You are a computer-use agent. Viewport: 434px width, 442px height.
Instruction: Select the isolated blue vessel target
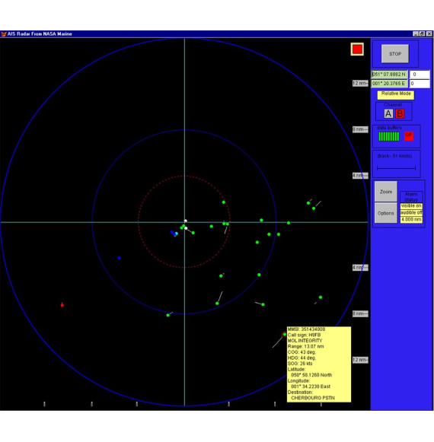119,258
